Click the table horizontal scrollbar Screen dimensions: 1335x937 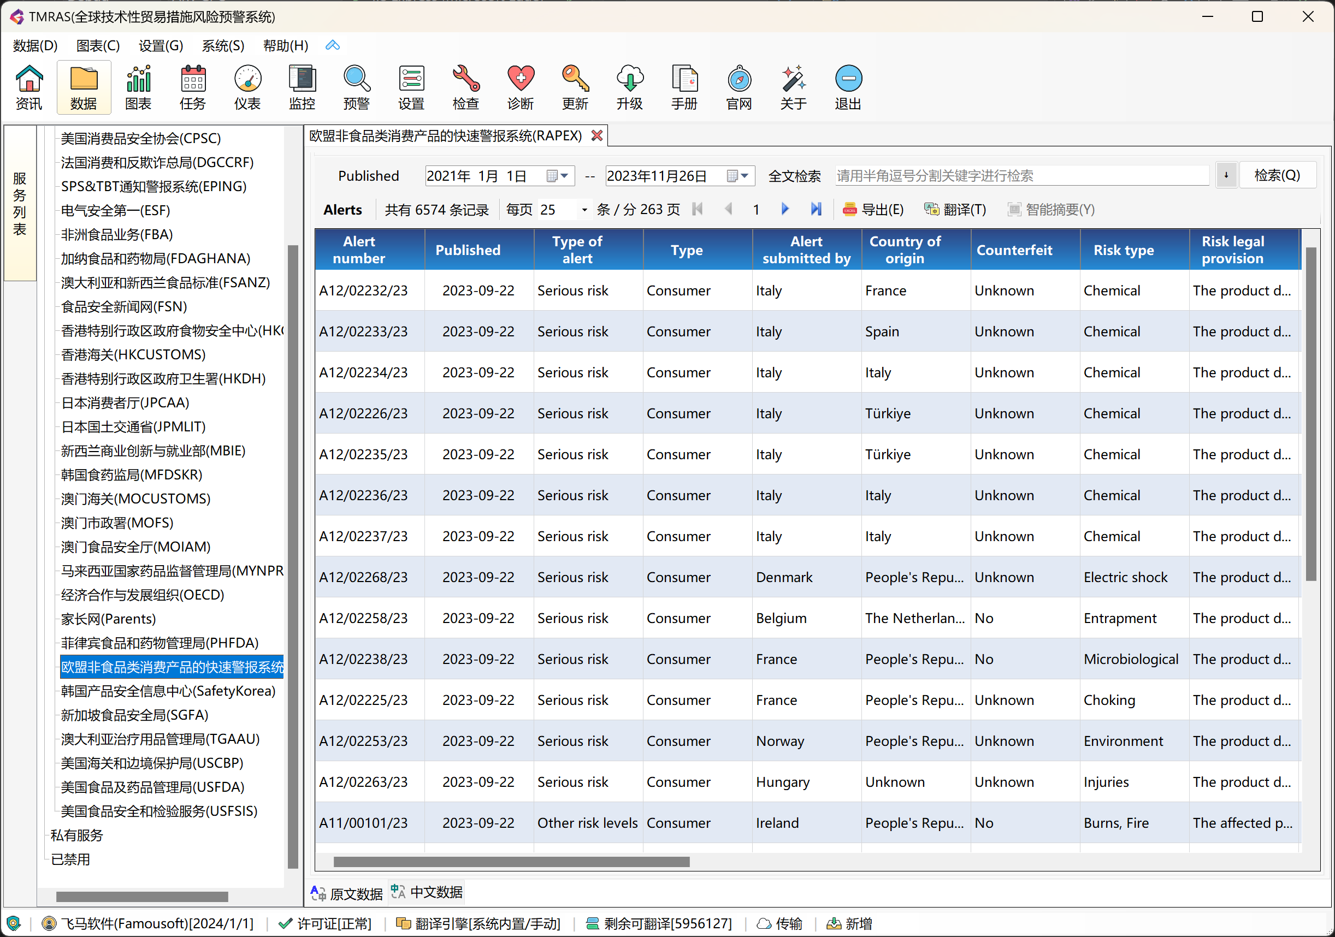tap(512, 862)
